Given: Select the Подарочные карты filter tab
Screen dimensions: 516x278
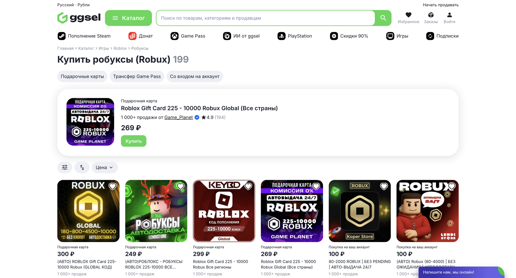Looking at the screenshot, I should tap(82, 76).
